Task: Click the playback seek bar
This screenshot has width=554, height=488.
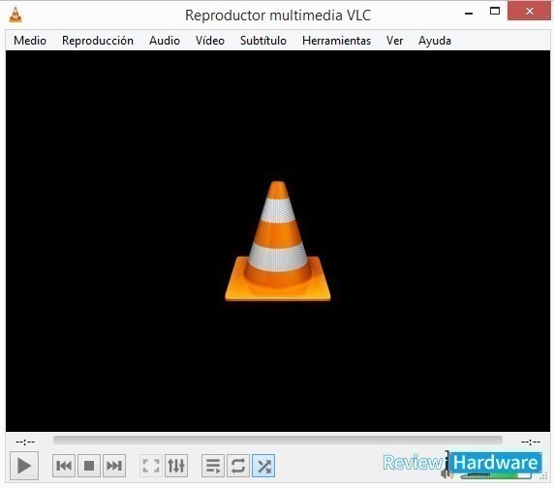Action: [x=278, y=441]
